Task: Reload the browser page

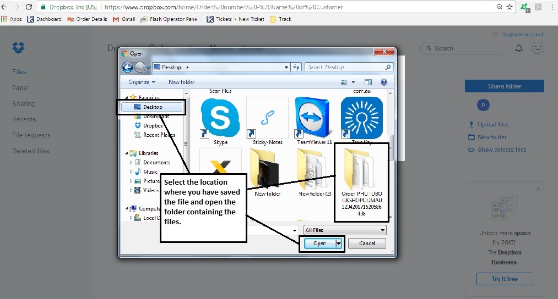Action: pos(29,7)
